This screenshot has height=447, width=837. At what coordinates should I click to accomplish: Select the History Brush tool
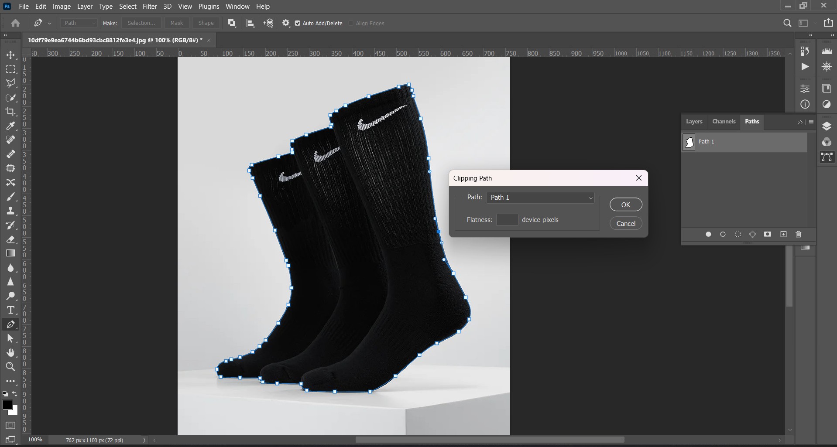[x=10, y=225]
